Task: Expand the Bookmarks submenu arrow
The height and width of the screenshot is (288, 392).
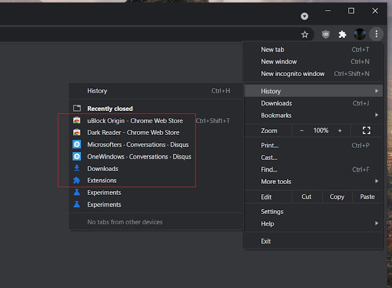Action: tap(377, 115)
